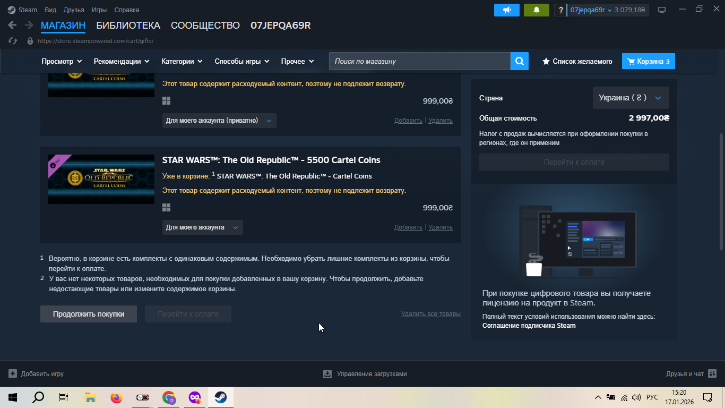Switch to Chrome on the taskbar
Image resolution: width=725 pixels, height=408 pixels.
[x=169, y=397]
